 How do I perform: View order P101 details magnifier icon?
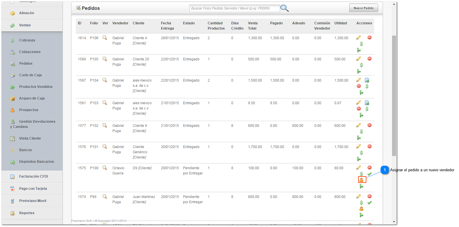coord(105,147)
